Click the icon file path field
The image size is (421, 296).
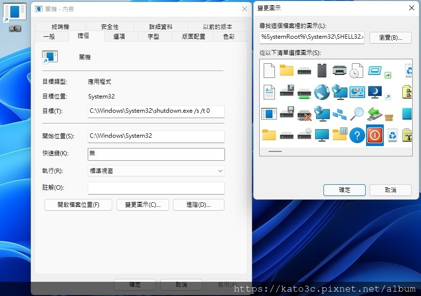[312, 38]
